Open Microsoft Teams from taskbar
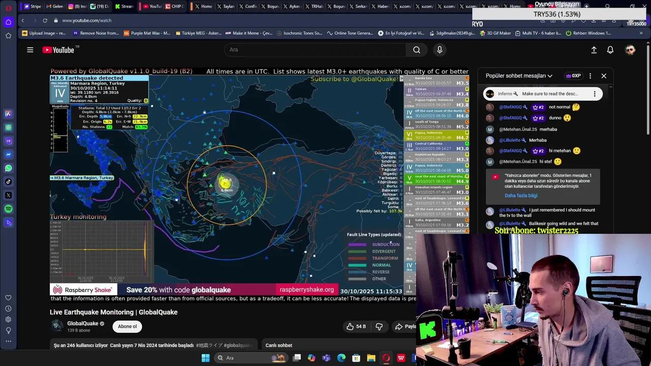The height and width of the screenshot is (366, 651). [x=327, y=358]
